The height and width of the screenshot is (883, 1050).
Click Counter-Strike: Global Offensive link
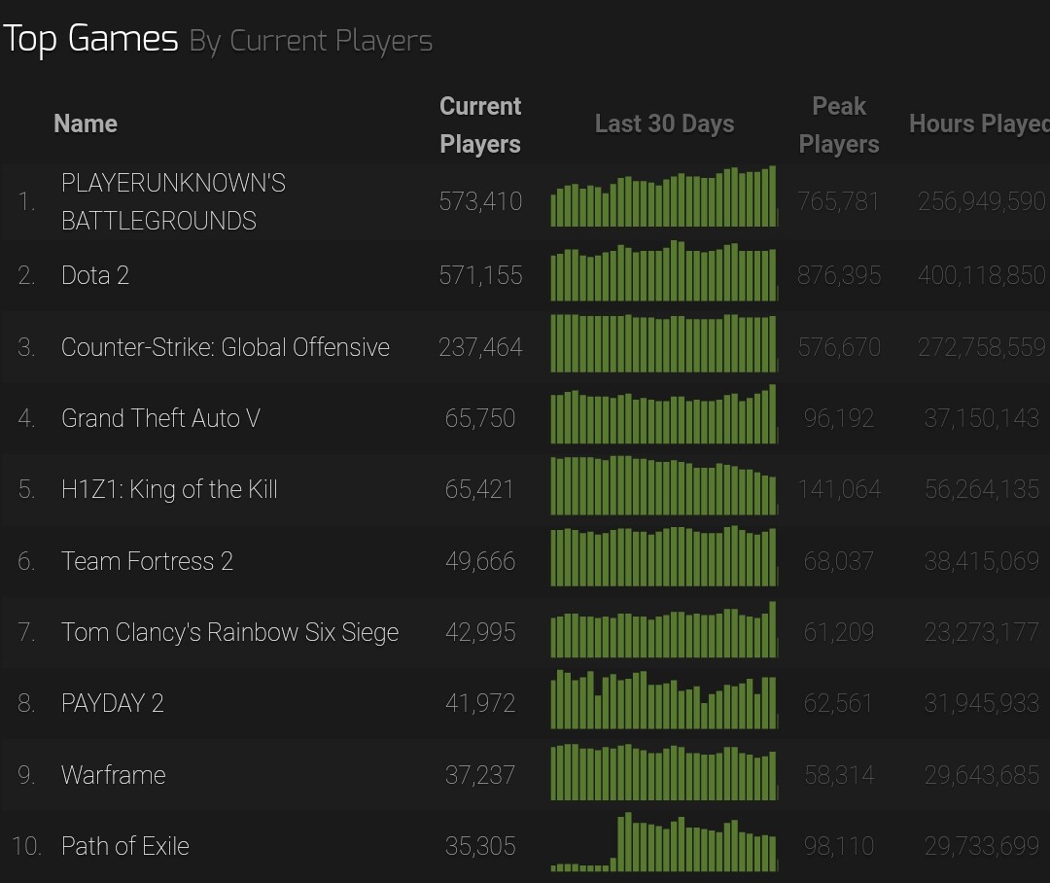[225, 347]
